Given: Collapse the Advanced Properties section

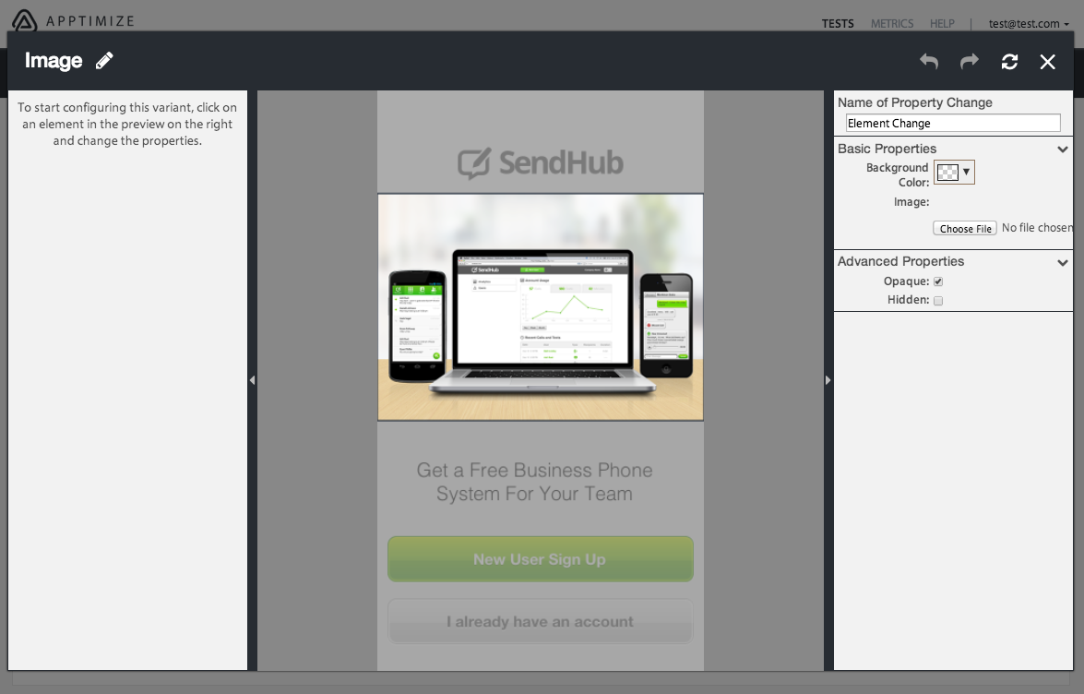Looking at the screenshot, I should pos(1063,263).
